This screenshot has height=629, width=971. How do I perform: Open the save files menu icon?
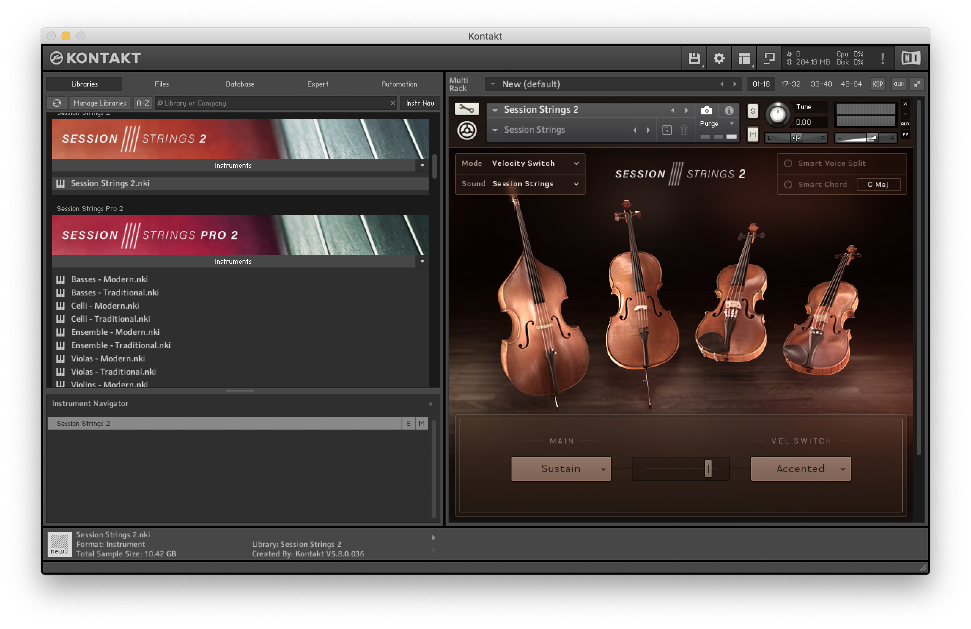(694, 58)
